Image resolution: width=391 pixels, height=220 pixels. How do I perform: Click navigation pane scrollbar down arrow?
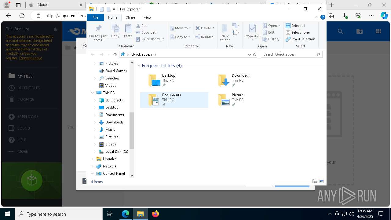pos(132,175)
